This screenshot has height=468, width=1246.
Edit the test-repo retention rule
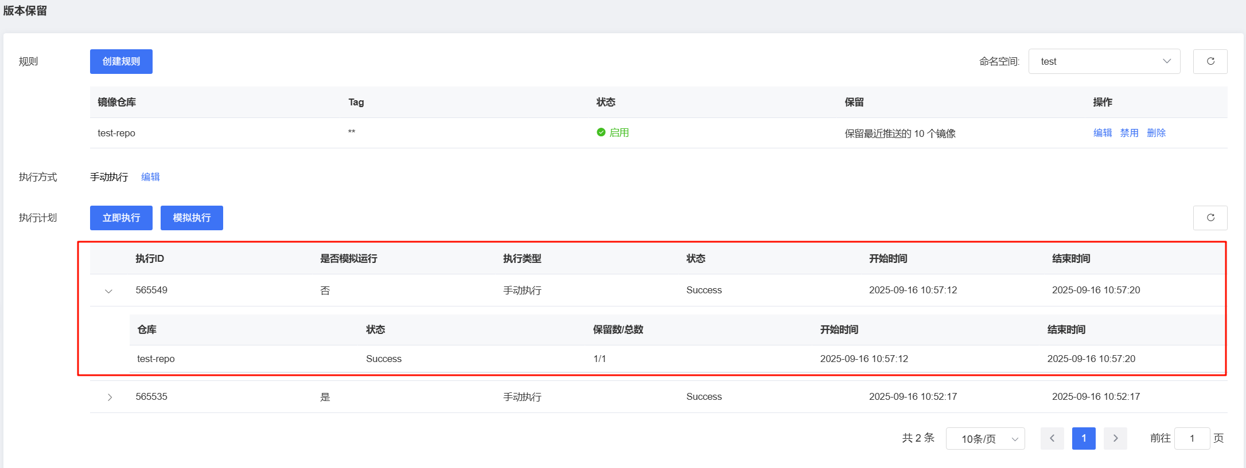click(x=1102, y=133)
